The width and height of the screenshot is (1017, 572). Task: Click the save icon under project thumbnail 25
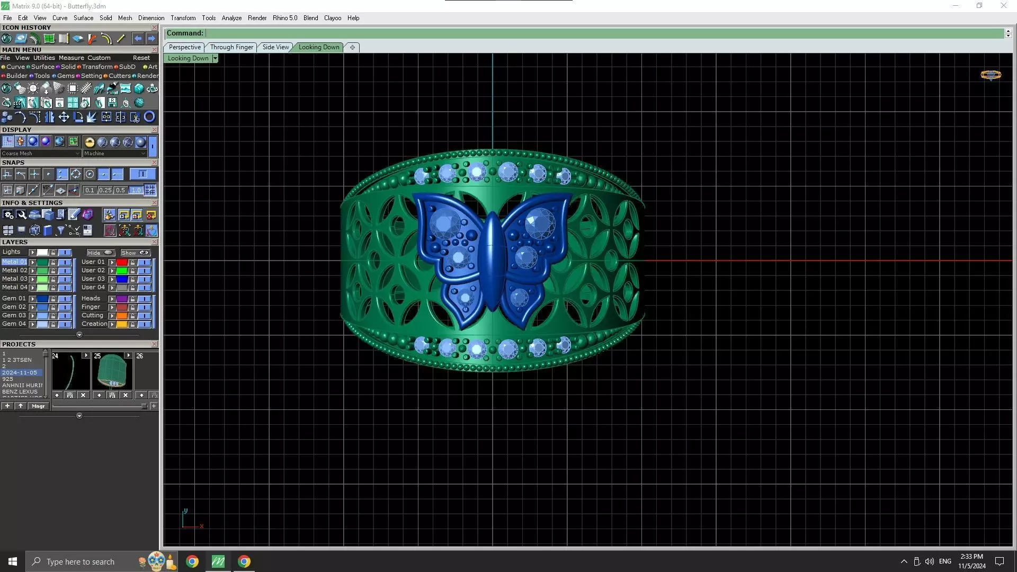click(x=112, y=395)
